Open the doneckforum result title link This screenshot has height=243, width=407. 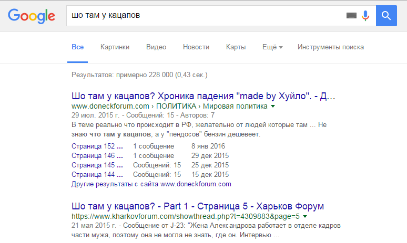click(203, 96)
